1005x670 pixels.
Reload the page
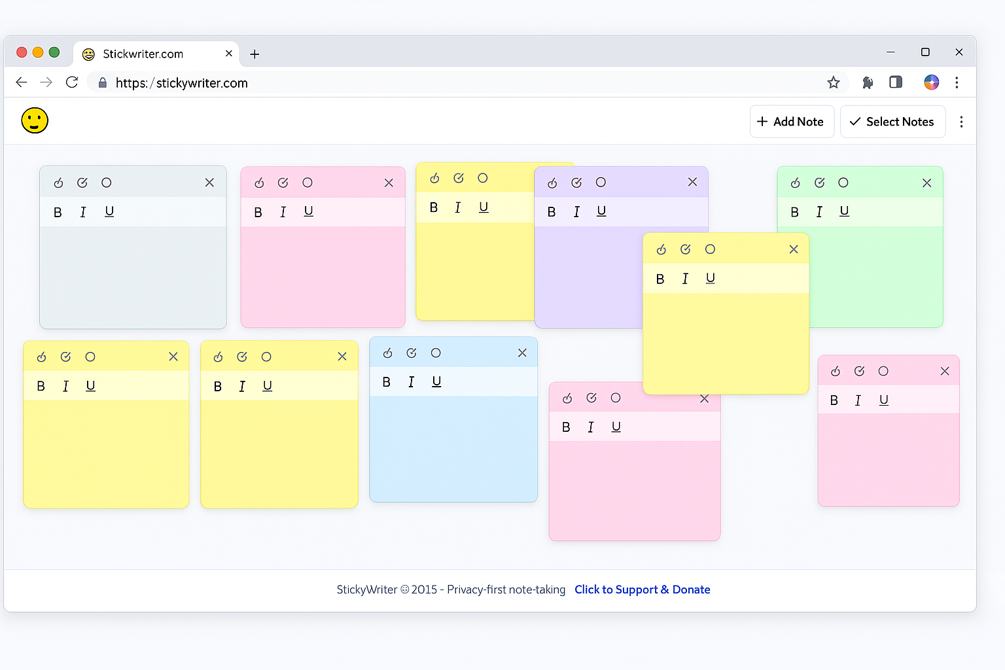click(72, 82)
